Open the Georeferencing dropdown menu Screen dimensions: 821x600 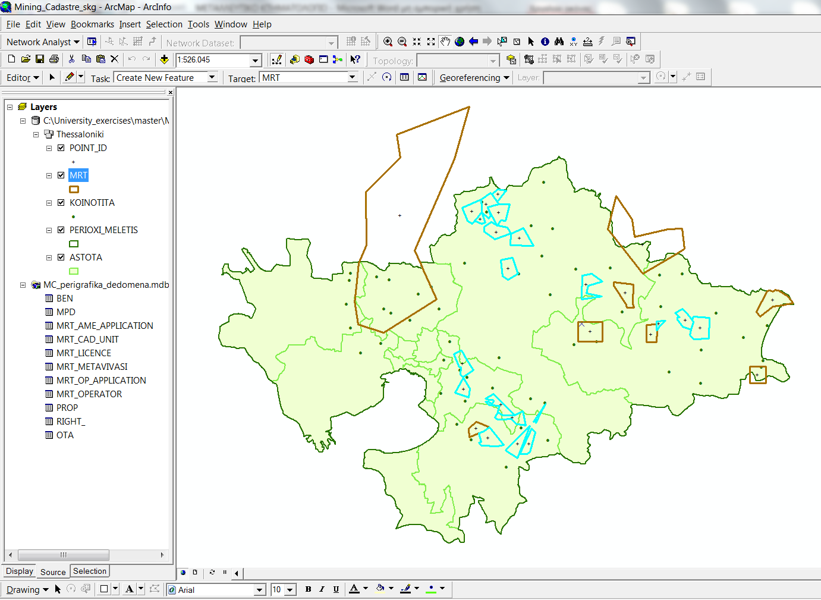[x=474, y=78]
